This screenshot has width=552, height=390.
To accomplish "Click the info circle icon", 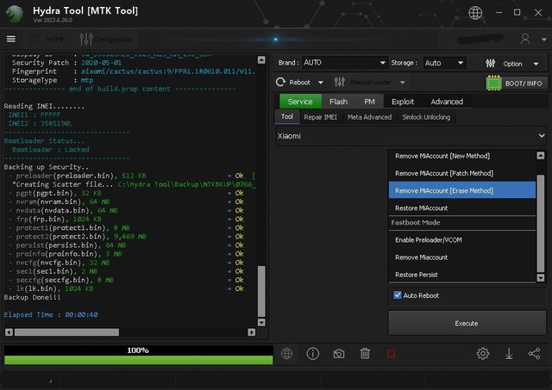I will pyautogui.click(x=312, y=354).
